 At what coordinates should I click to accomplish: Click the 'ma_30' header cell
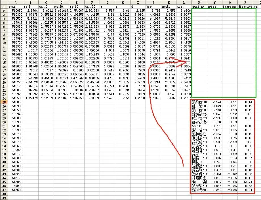[62, 7]
